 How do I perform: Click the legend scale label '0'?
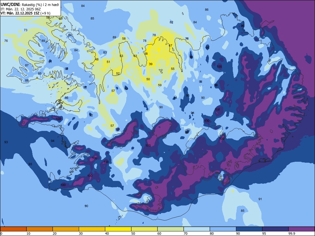(x=1, y=233)
